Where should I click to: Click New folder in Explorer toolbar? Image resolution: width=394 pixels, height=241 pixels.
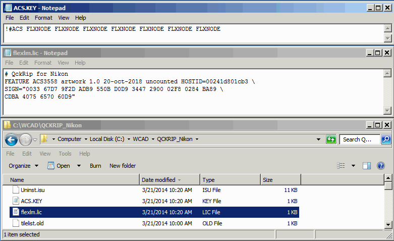pyautogui.click(x=123, y=166)
